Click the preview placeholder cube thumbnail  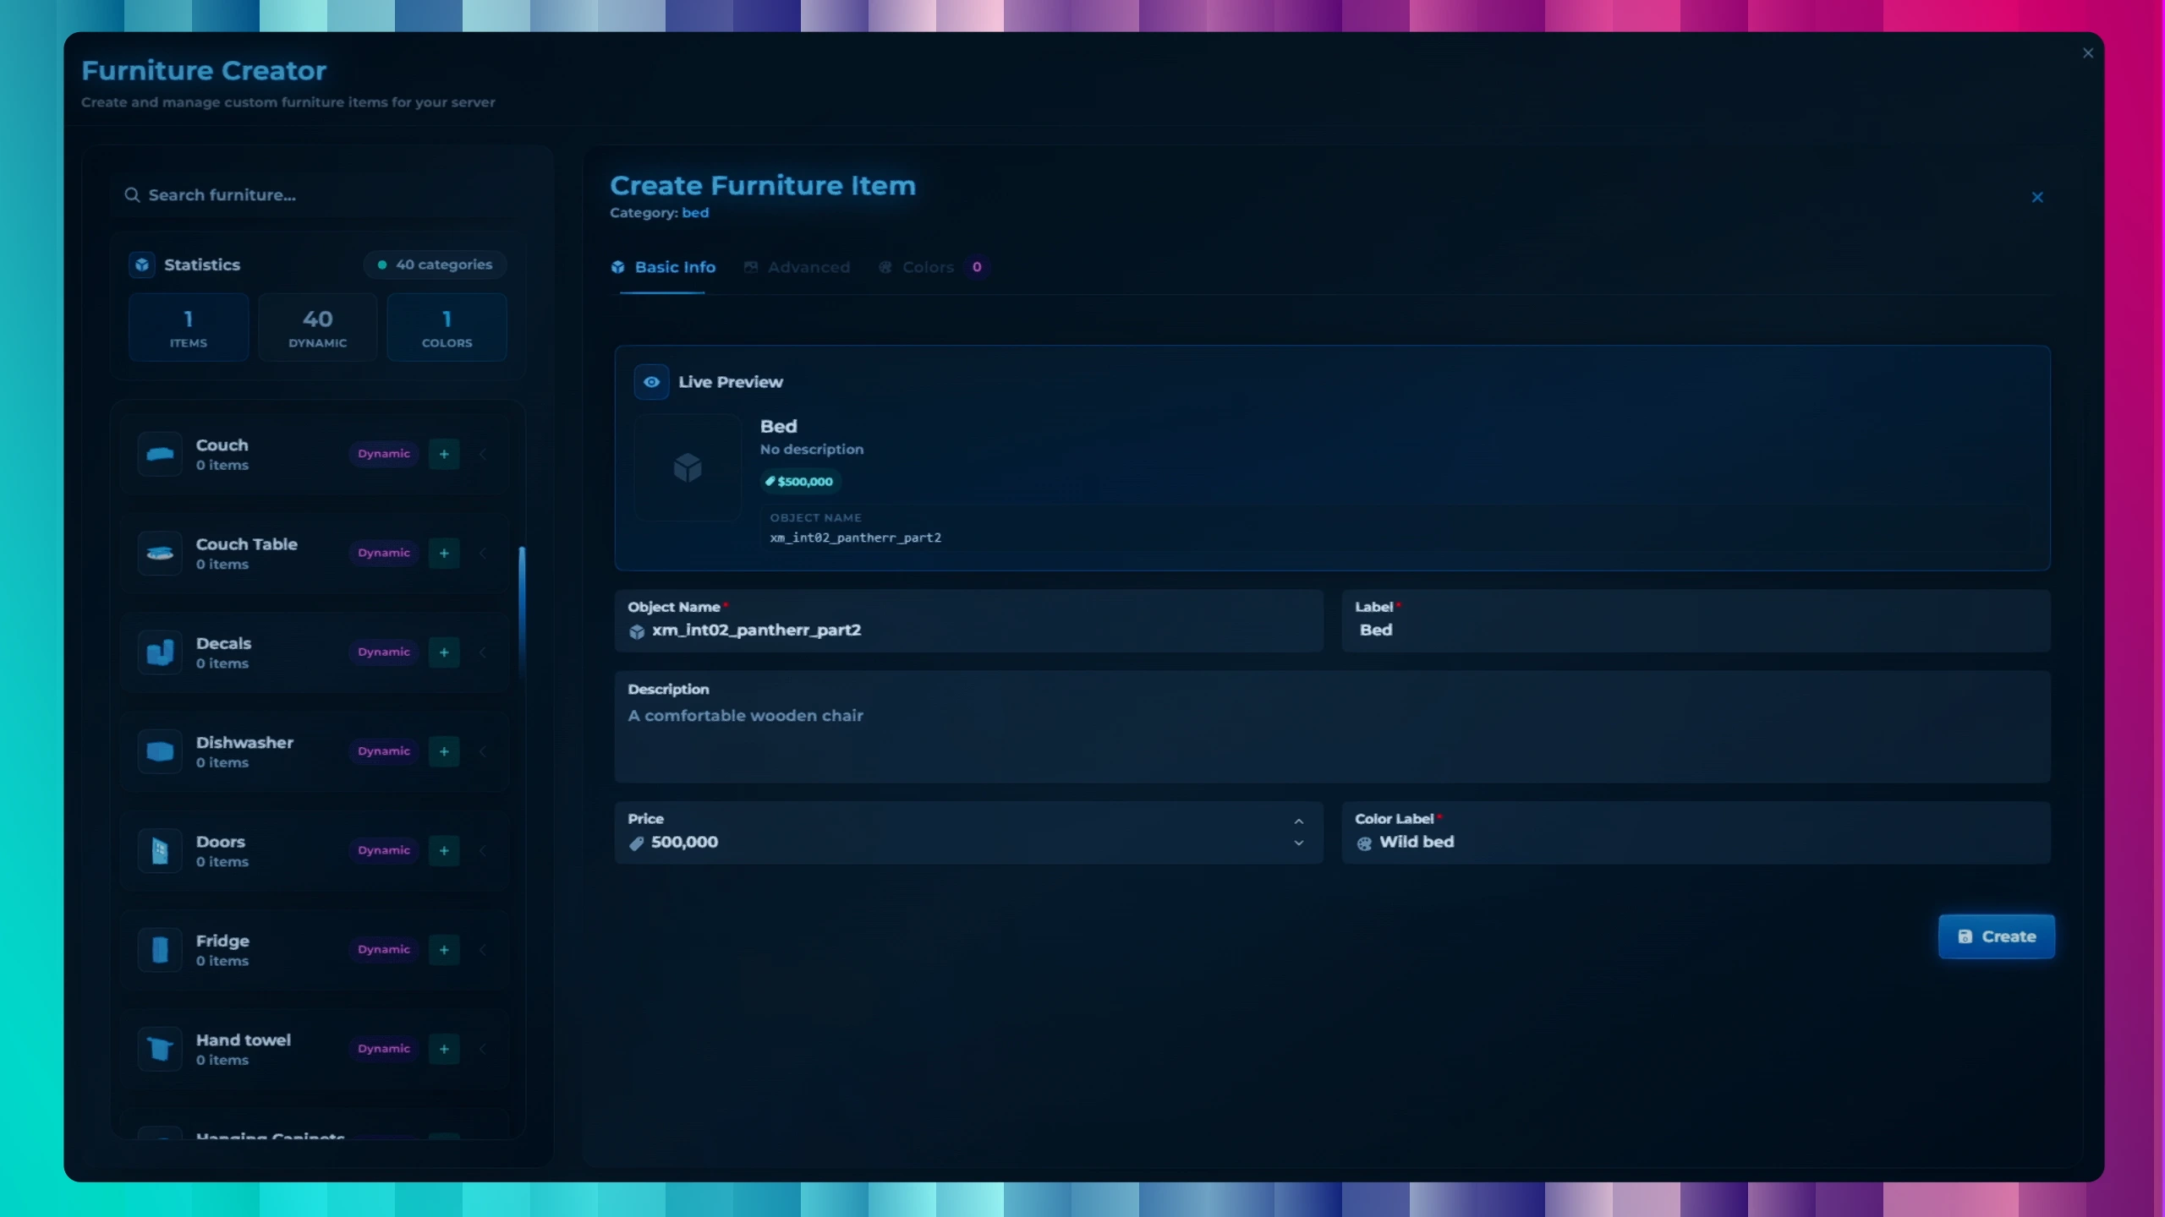tap(688, 467)
